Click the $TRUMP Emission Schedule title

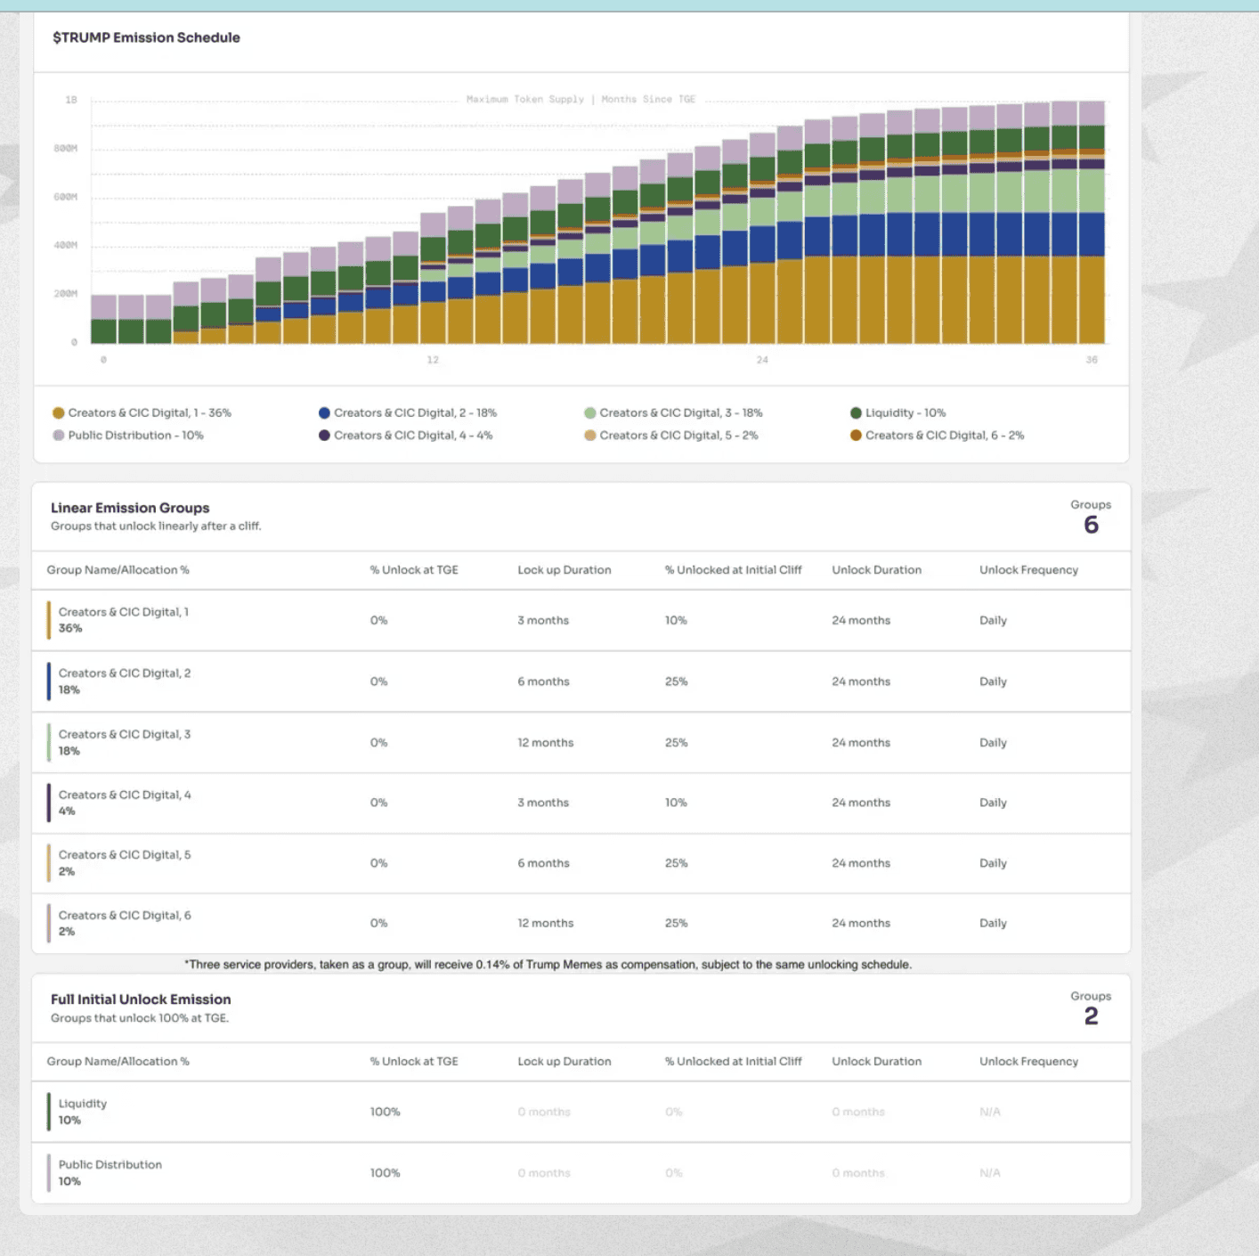146,37
